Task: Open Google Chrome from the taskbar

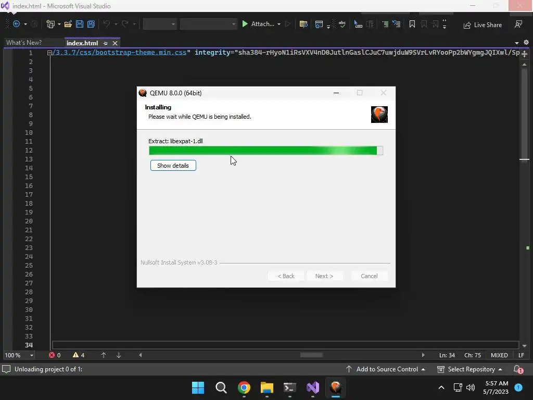Action: click(x=244, y=387)
